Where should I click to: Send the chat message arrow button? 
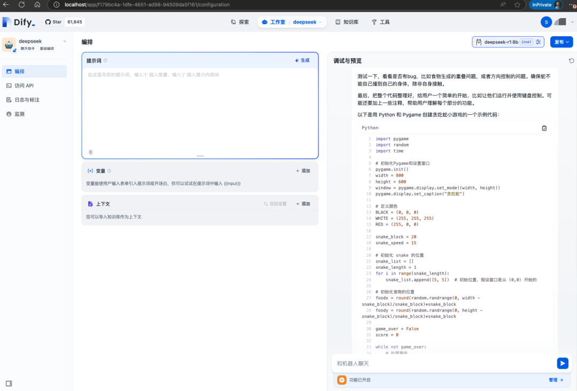(x=563, y=363)
